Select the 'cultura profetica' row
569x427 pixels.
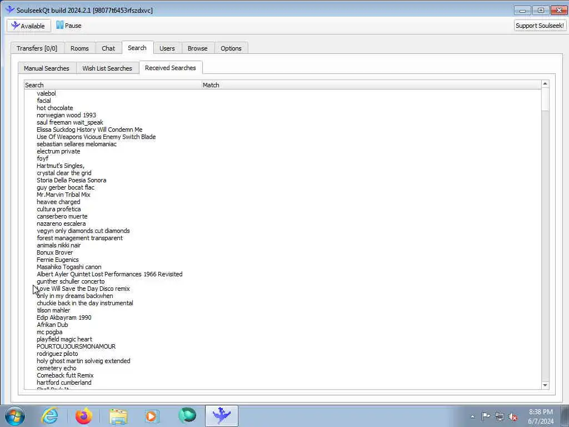(59, 209)
